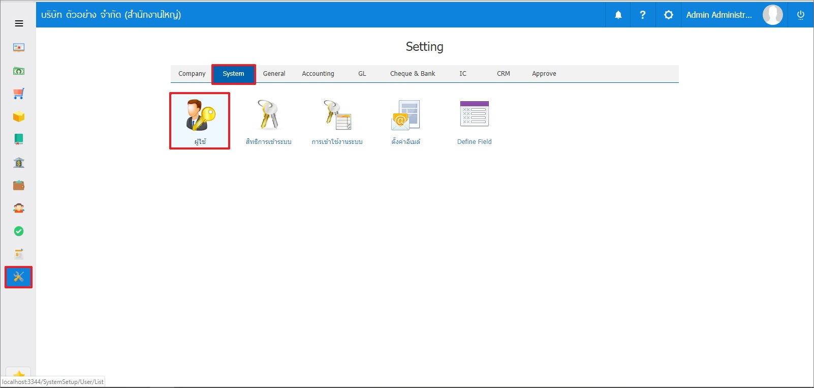Click the user avatar picture

[773, 15]
